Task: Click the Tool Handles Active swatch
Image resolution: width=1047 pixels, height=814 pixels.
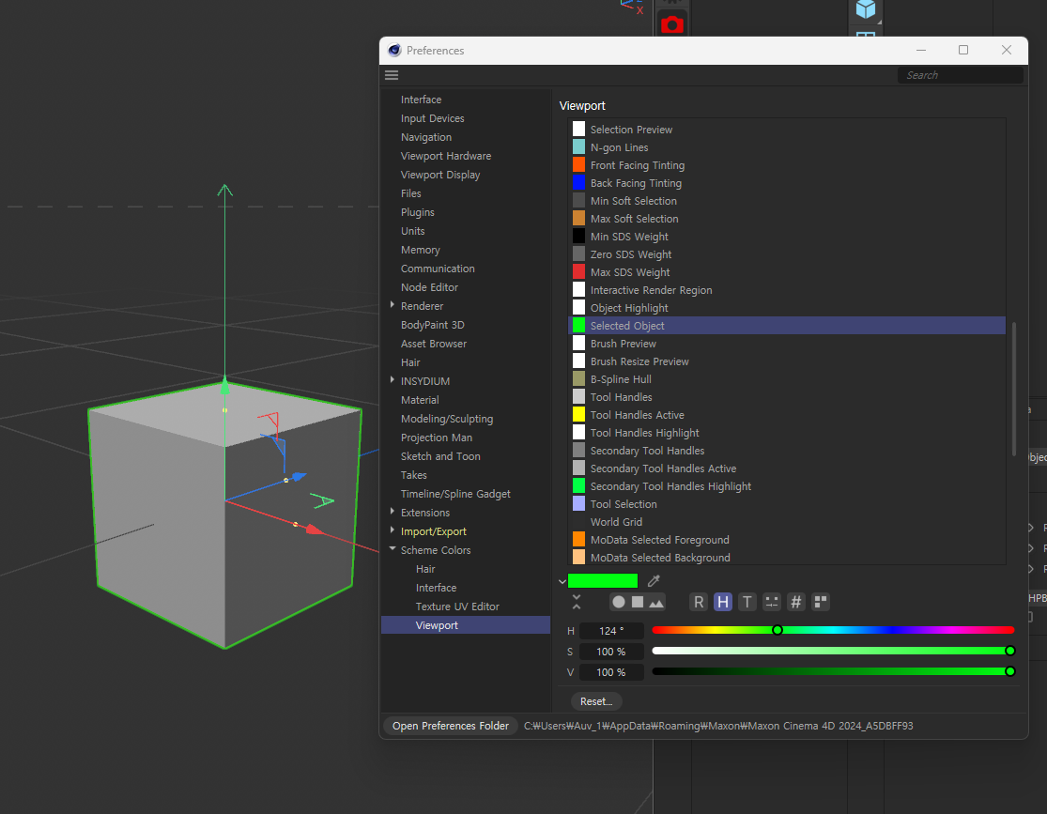Action: point(579,415)
